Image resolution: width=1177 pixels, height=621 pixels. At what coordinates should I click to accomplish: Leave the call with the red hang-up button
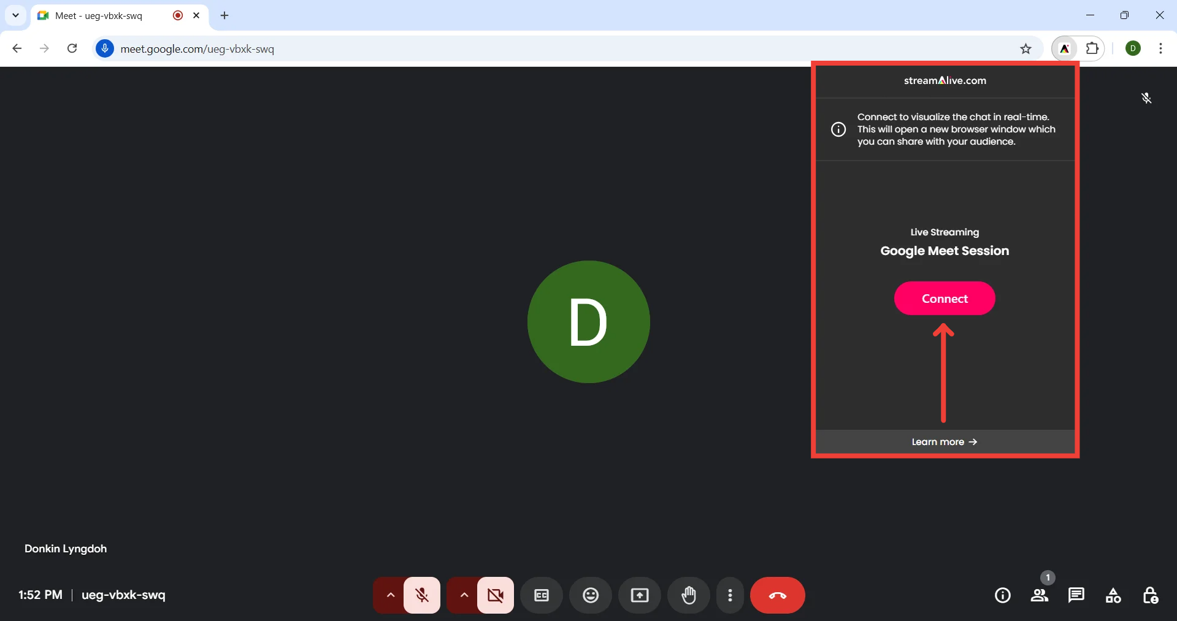click(778, 595)
